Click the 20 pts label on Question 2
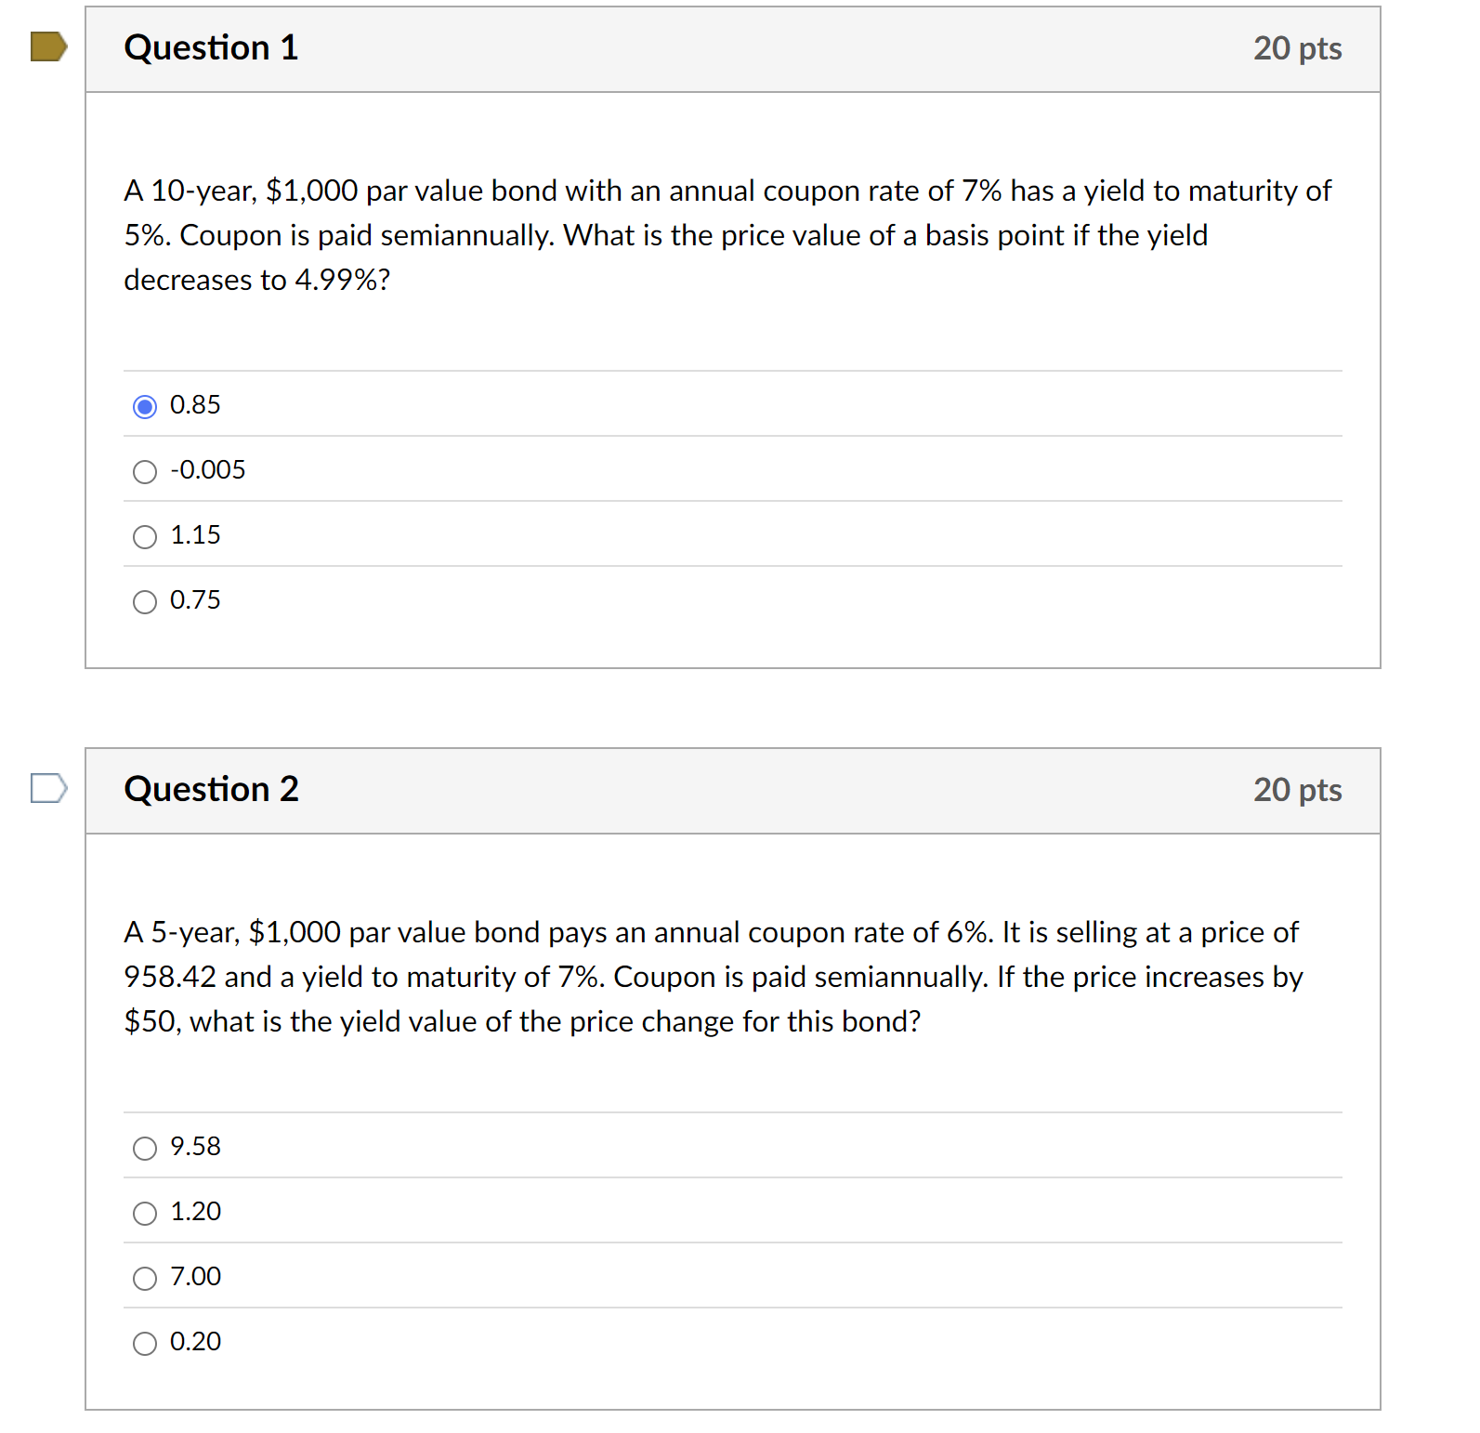Screen dimensions: 1480x1433 click(1298, 789)
